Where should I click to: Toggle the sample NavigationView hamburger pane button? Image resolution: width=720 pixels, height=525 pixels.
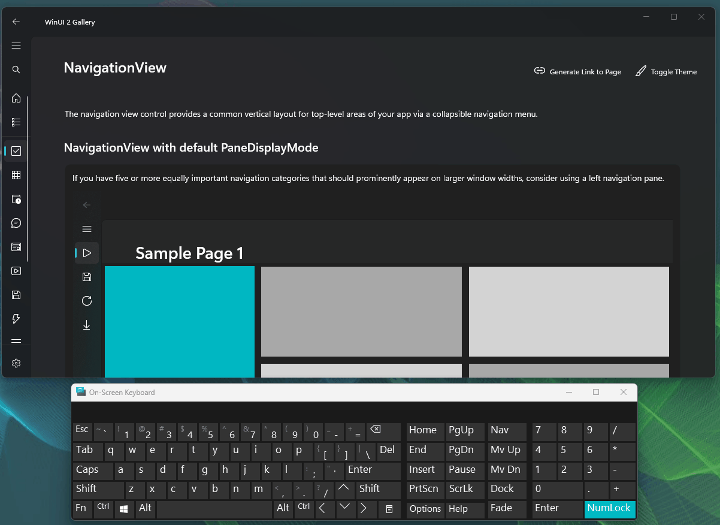(87, 229)
